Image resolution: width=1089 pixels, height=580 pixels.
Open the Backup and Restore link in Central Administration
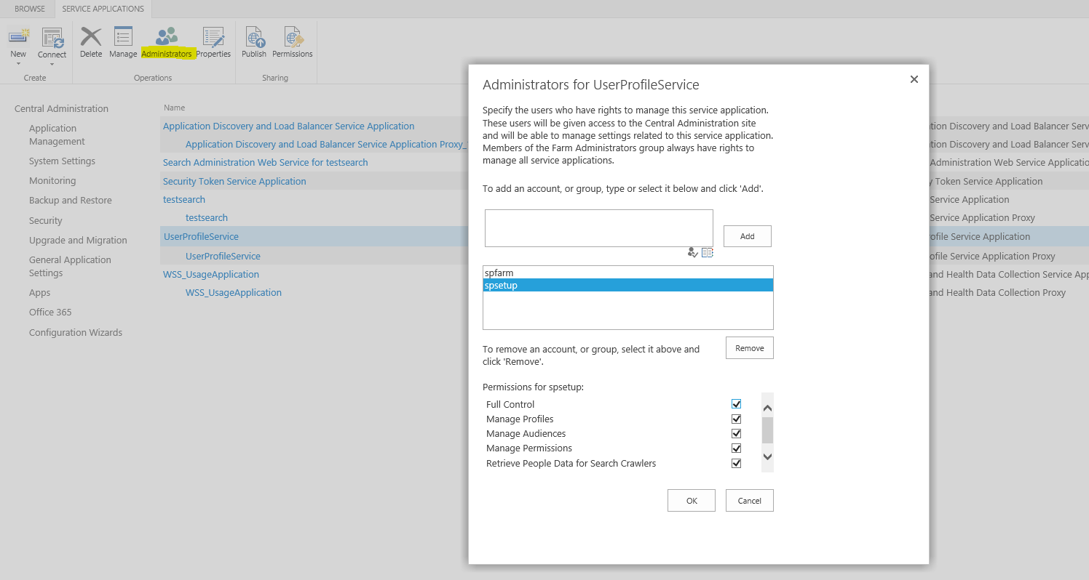[69, 200]
